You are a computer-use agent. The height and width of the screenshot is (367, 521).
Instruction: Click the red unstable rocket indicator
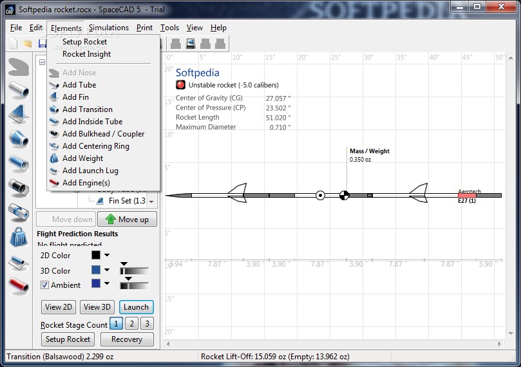[180, 85]
